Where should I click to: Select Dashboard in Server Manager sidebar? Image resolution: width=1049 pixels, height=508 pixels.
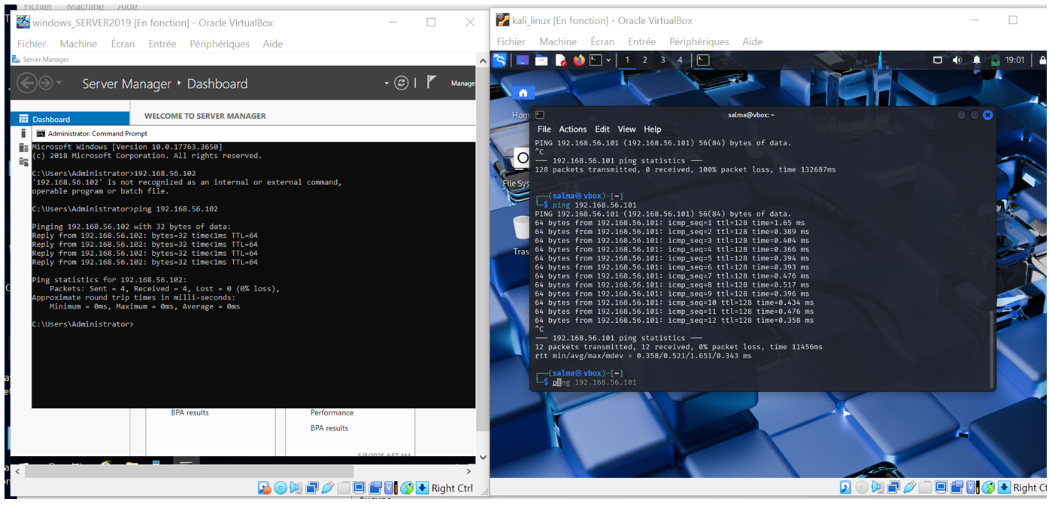coord(70,119)
